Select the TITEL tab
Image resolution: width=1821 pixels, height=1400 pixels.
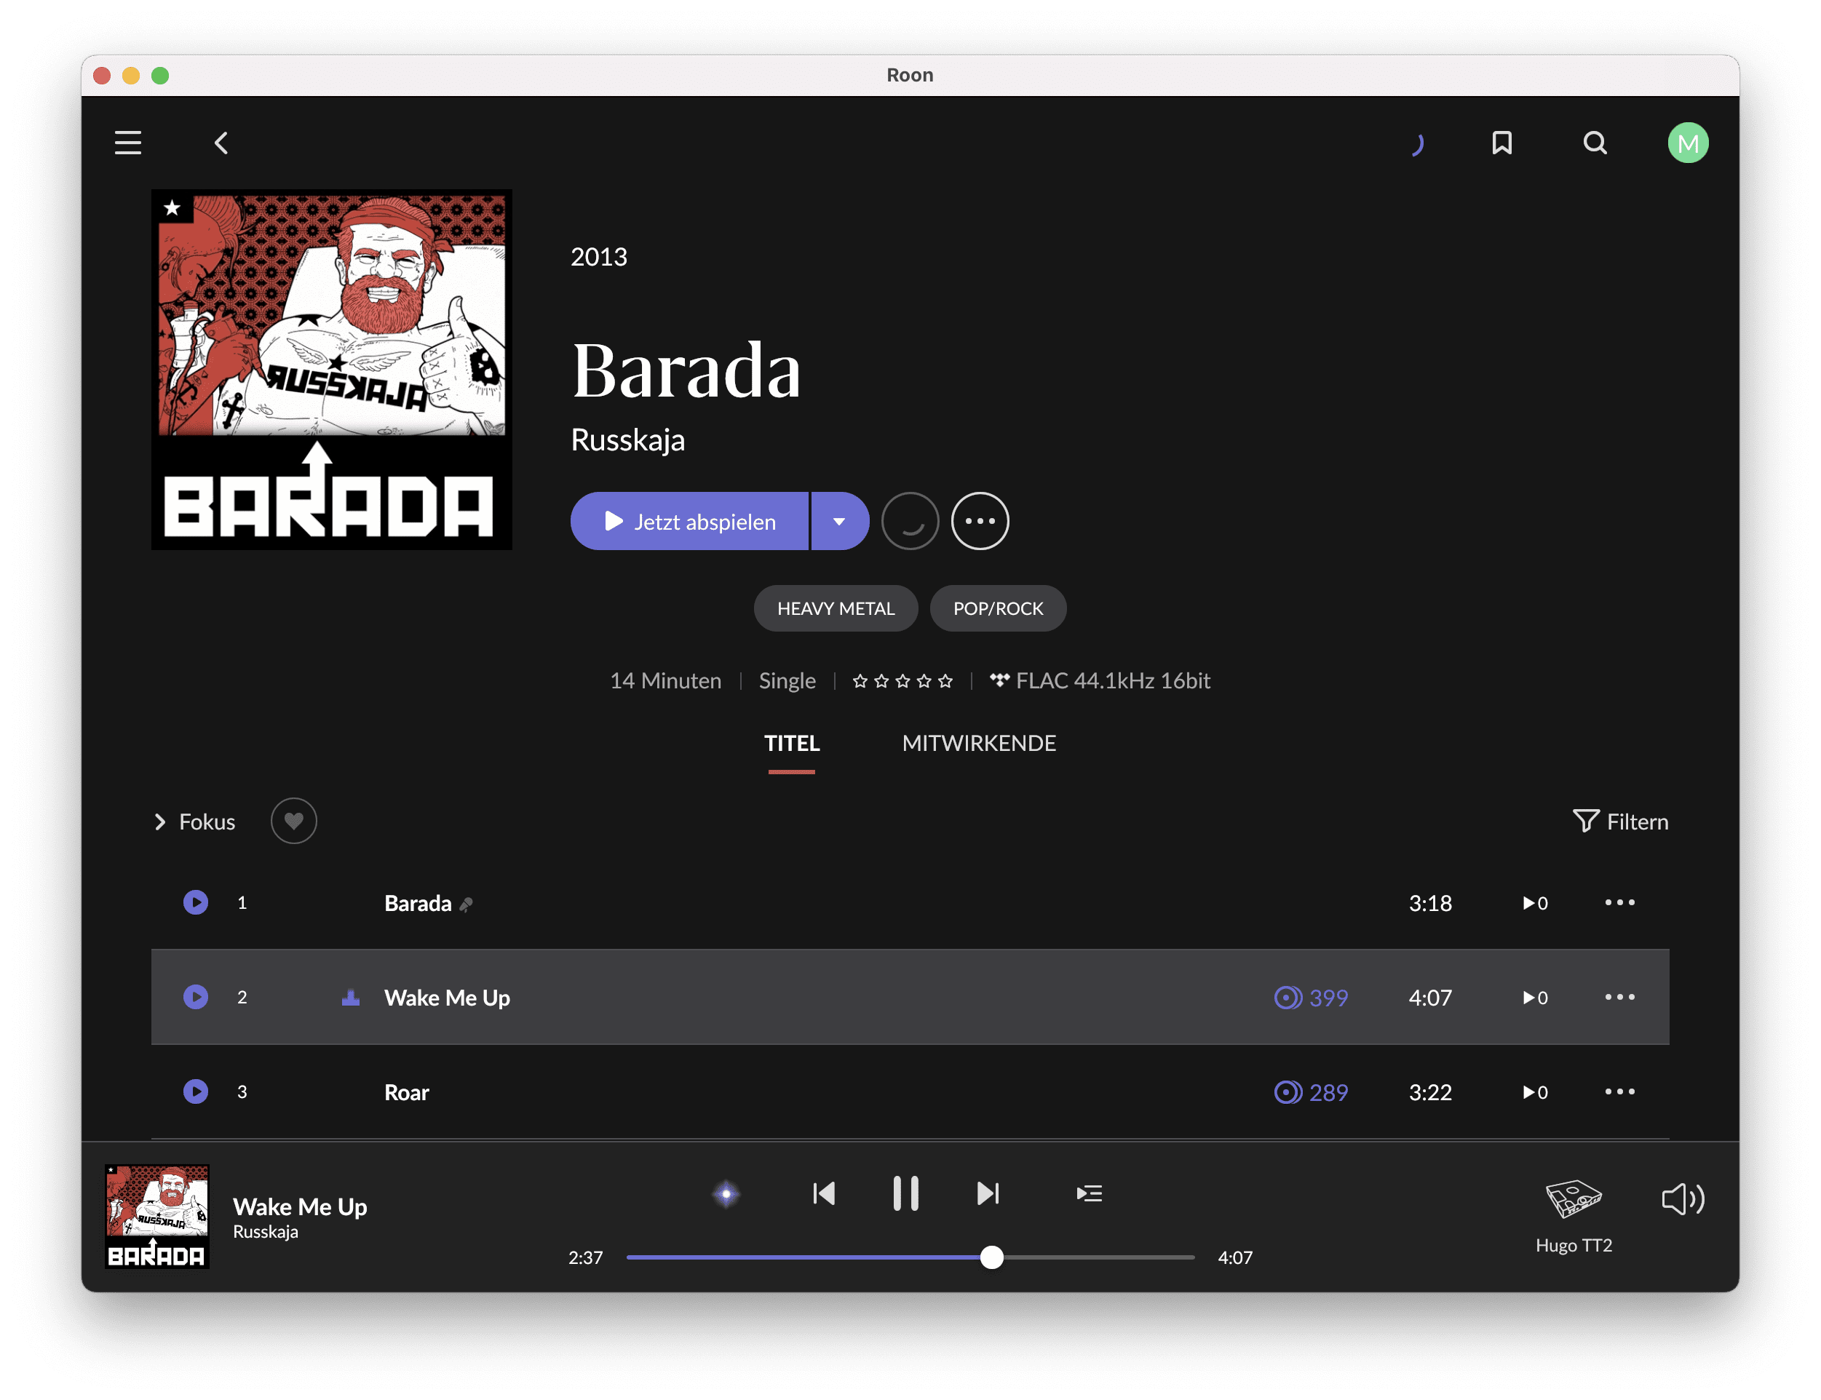pyautogui.click(x=792, y=742)
